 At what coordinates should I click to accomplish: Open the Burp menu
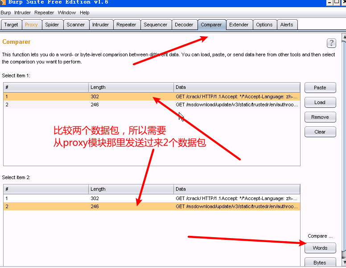pyautogui.click(x=6, y=13)
